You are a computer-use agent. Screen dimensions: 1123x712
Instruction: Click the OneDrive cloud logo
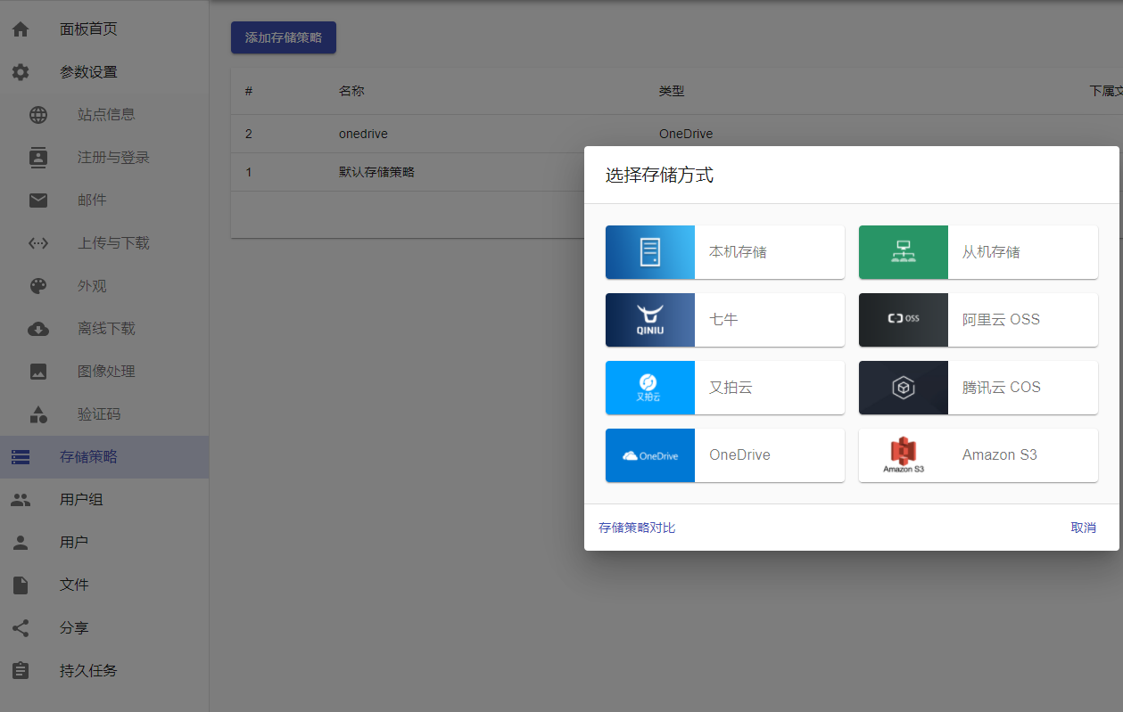tap(650, 455)
